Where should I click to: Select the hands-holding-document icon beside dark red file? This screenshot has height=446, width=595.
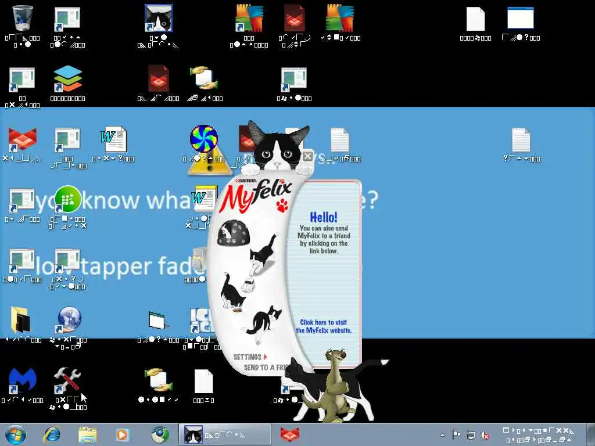204,79
